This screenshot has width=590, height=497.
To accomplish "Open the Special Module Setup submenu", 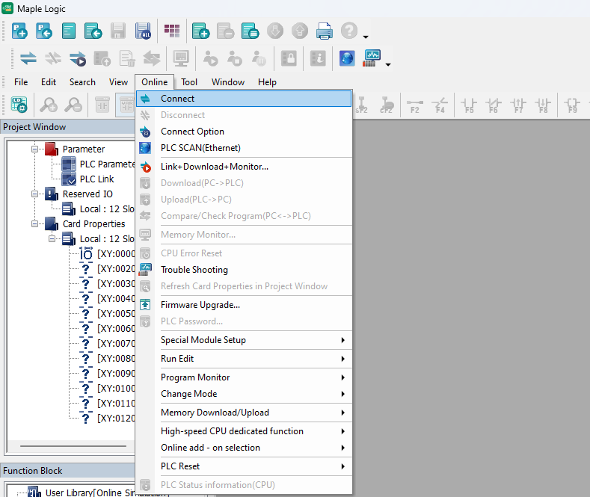I will (244, 340).
